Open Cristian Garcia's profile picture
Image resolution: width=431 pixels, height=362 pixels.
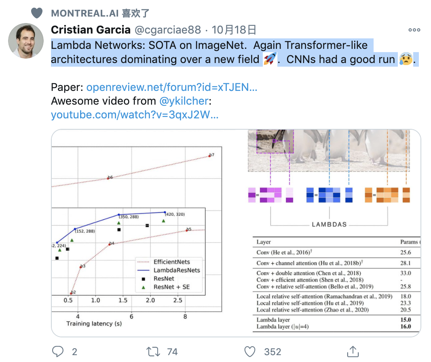[x=26, y=40]
